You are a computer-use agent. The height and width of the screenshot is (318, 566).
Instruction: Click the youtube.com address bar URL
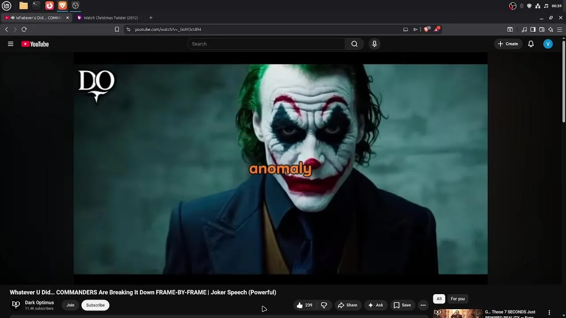pos(168,30)
